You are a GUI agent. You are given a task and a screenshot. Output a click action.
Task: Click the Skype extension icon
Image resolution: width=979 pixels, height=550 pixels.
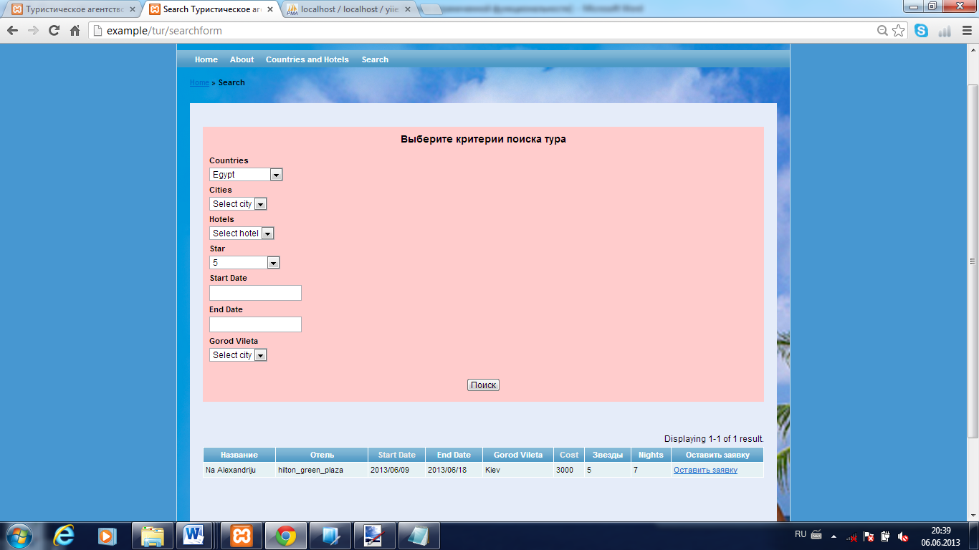[921, 31]
